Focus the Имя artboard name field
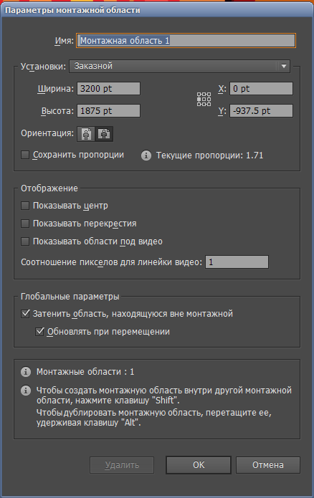The width and height of the screenshot is (314, 498). click(186, 41)
